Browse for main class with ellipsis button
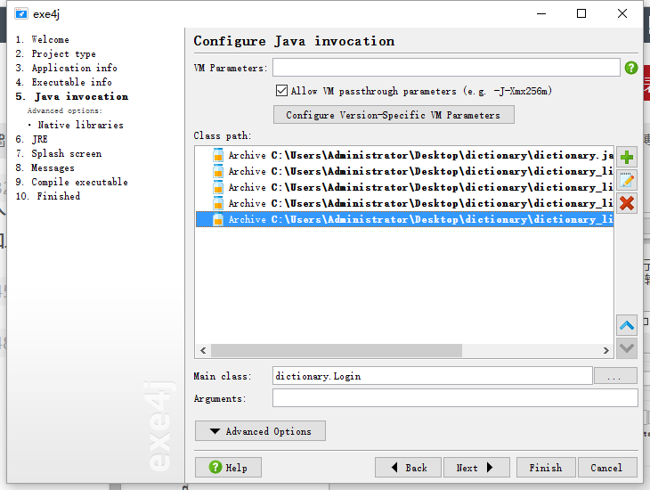Screen dimensions: 650x490 coord(615,376)
